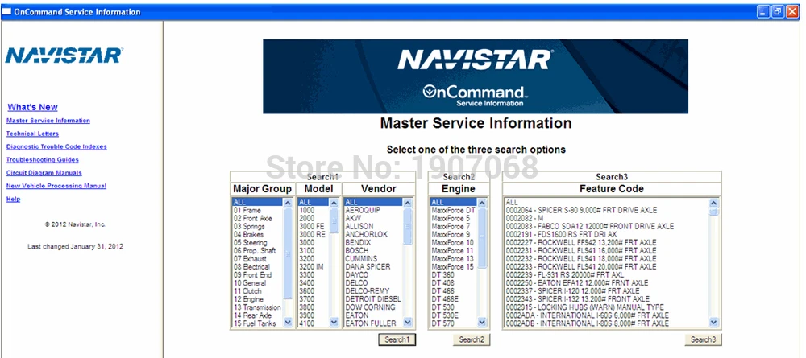Open Master Service Information link
Viewport: 806px width, 358px height.
point(48,121)
